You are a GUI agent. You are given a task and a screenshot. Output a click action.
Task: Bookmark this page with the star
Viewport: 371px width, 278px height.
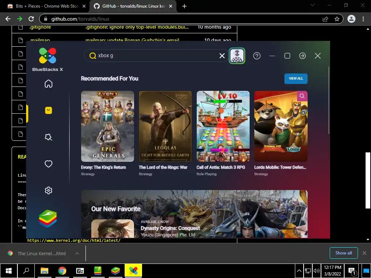tap(337, 19)
